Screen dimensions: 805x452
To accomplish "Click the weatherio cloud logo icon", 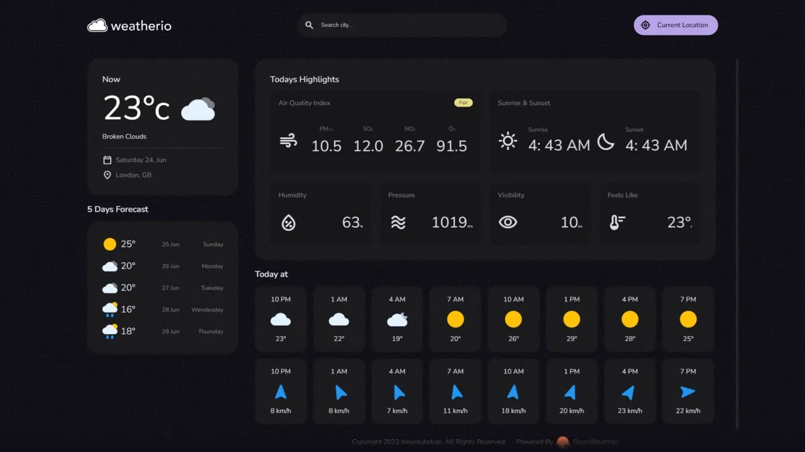I will (x=98, y=25).
